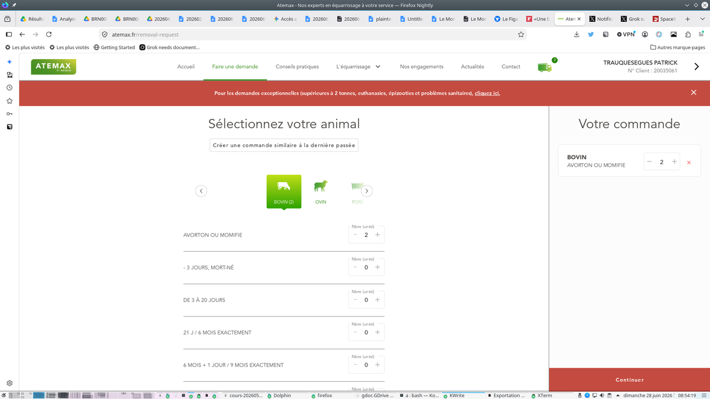This screenshot has height=399, width=710.
Task: Switch to the Grok browser tab
Action: pyautogui.click(x=632, y=19)
